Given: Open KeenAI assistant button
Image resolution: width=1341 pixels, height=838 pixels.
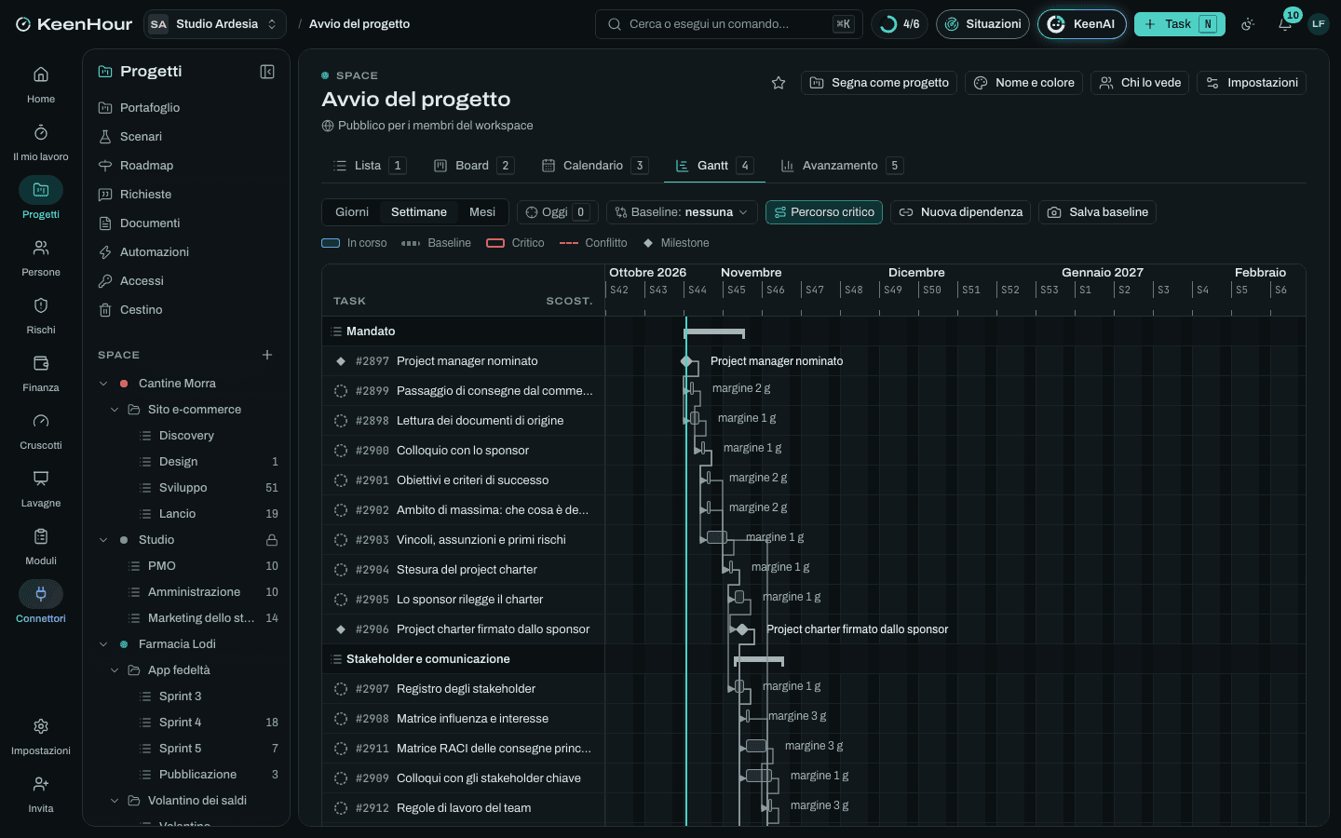Looking at the screenshot, I should click(1081, 24).
